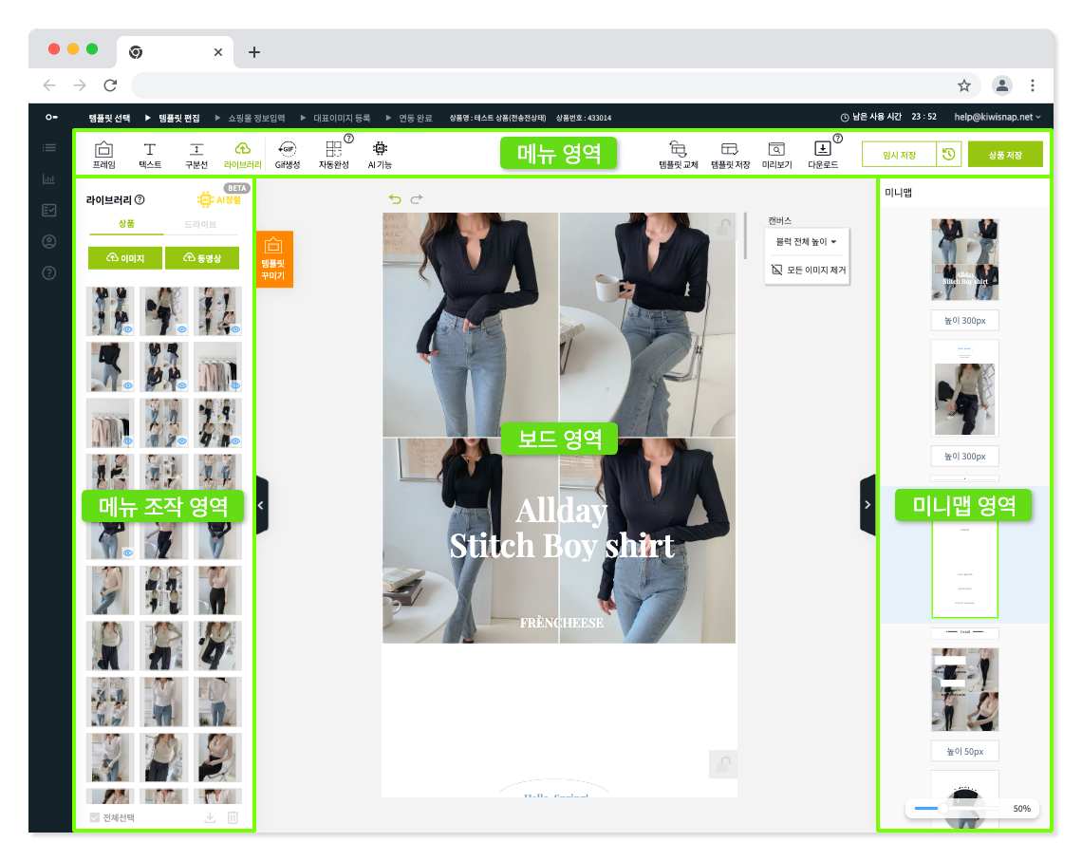Open the bar chart icon in sidebar
Viewport: 1082px width, 861px height.
(49, 178)
